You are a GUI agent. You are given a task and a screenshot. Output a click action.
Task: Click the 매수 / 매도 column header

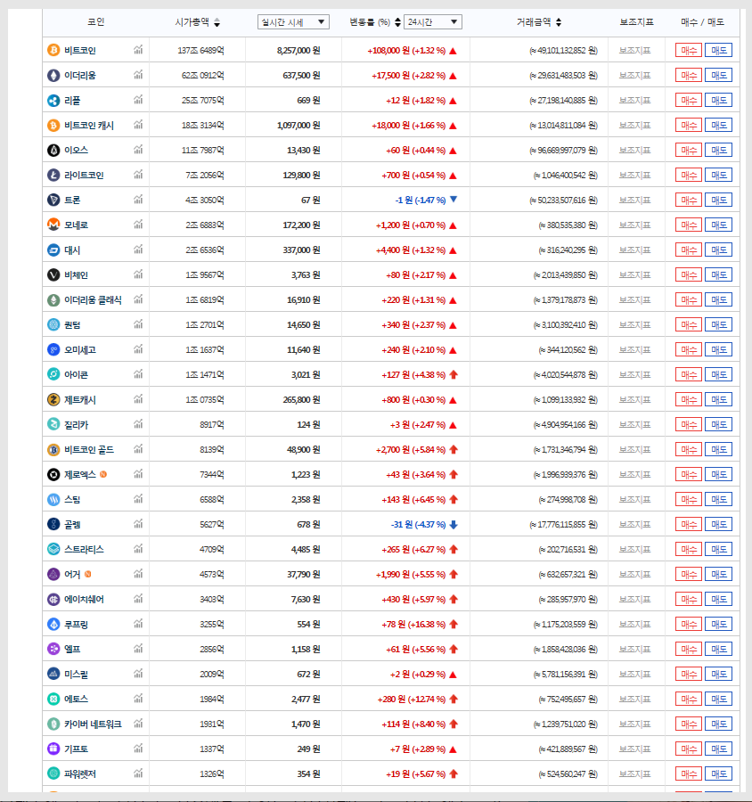point(702,22)
